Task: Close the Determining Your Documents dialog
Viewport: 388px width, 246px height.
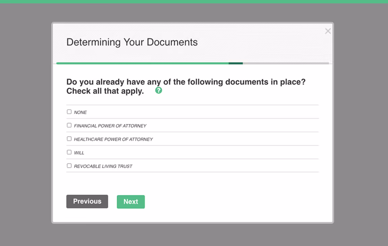Action: (x=328, y=31)
